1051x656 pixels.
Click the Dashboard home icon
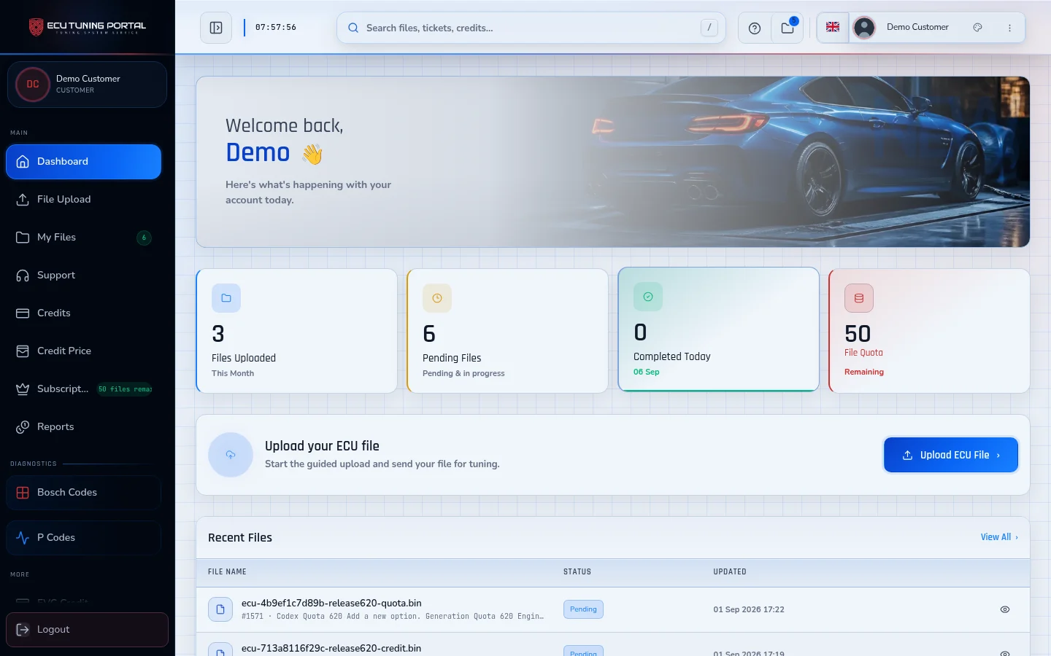coord(23,162)
